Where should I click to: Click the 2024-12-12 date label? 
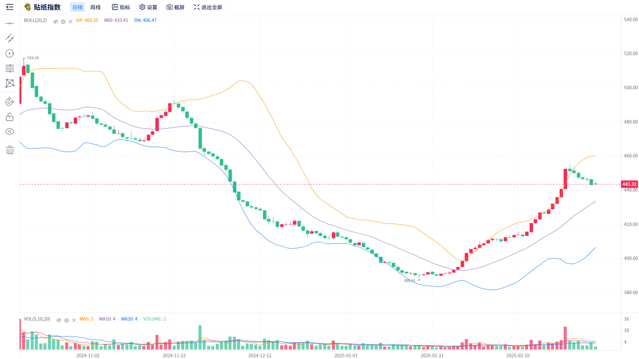point(260,356)
